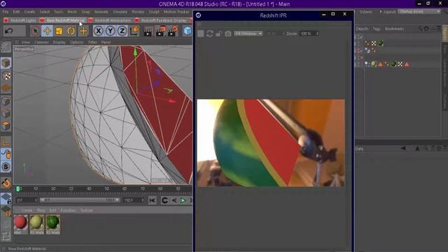Activate the Rotate tool
The image size is (448, 252).
coord(71,31)
